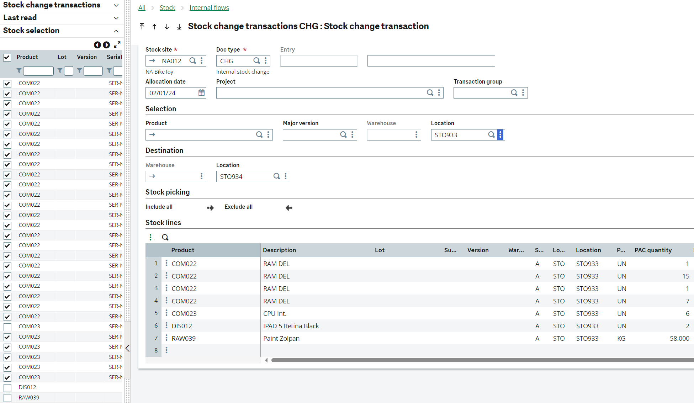Open the Stock lines options menu
This screenshot has height=403, width=694.
point(151,237)
